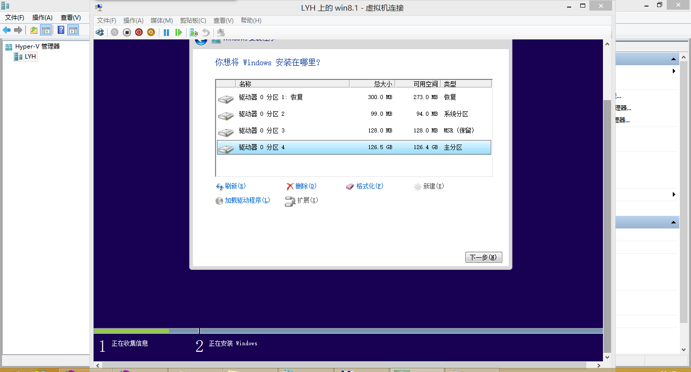Screen dimensions: 691x372
Task: Collapse first action pane section arrow
Action: pyautogui.click(x=674, y=59)
